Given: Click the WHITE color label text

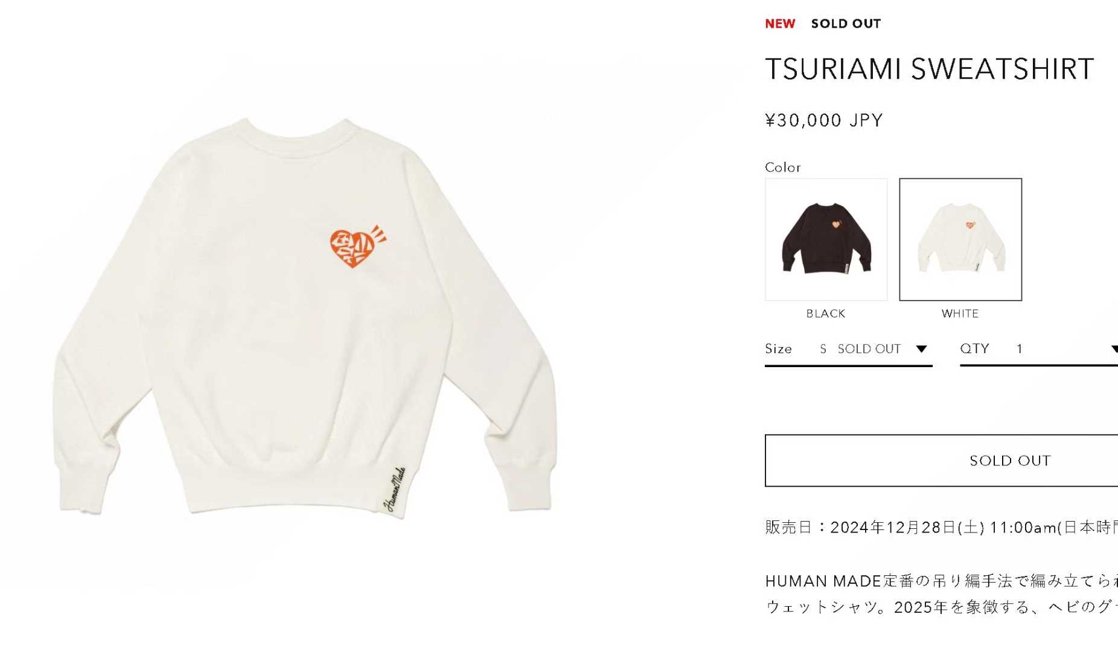Looking at the screenshot, I should (960, 313).
